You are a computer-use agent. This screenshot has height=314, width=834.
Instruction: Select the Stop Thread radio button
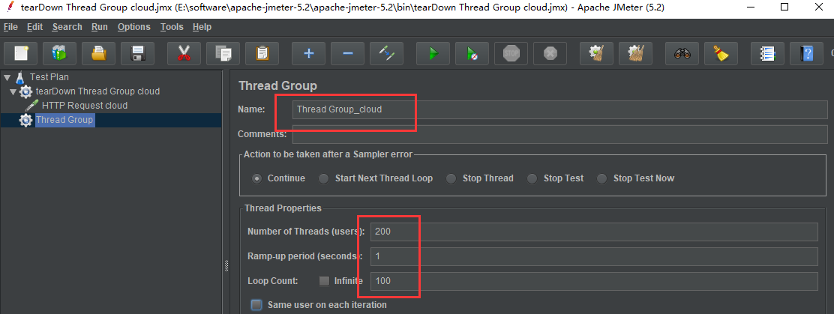[x=451, y=178]
